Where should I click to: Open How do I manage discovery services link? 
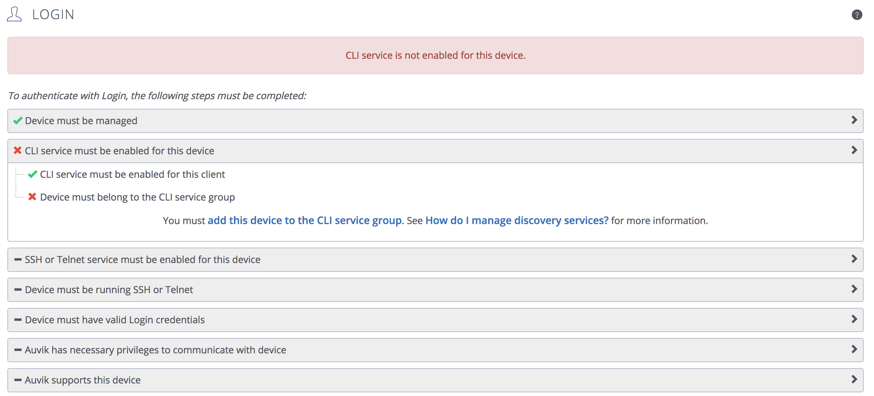pos(517,220)
